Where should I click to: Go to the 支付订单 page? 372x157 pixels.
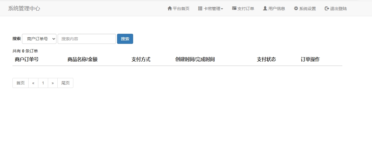point(243,9)
